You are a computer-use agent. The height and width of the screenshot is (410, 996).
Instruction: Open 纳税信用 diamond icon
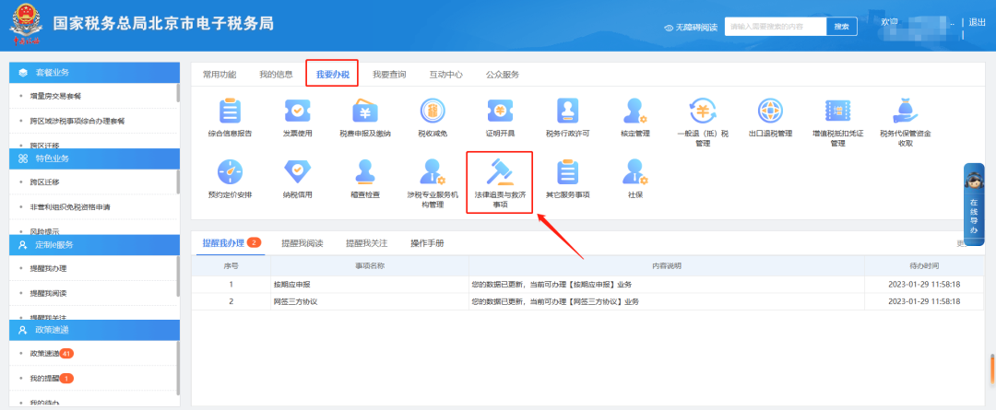[297, 173]
